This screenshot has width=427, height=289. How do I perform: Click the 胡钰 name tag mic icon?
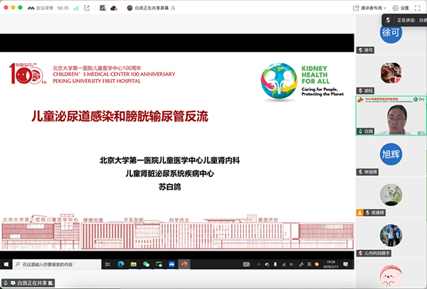[360, 91]
